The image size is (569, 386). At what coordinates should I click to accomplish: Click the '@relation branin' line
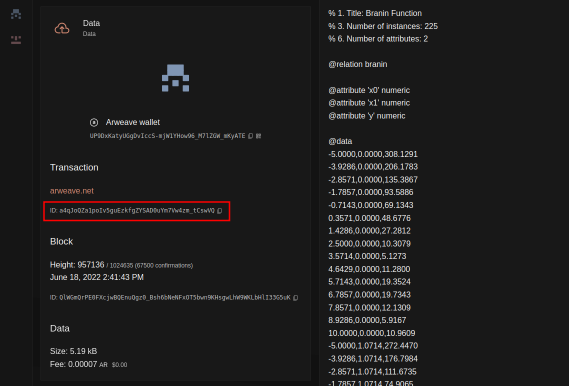358,64
